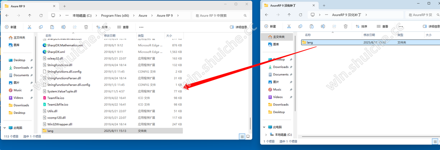Click Copy icon in 汉化补丁 window toolbar
Viewport: 440px width, 150px height.
pyautogui.click(x=300, y=26)
